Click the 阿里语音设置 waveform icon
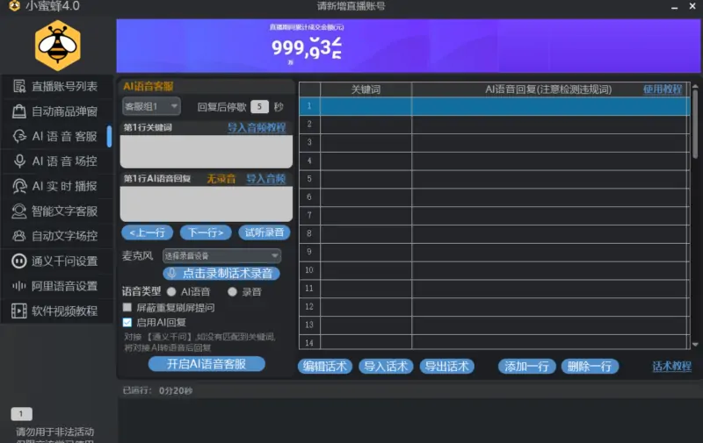703x443 pixels. click(18, 286)
